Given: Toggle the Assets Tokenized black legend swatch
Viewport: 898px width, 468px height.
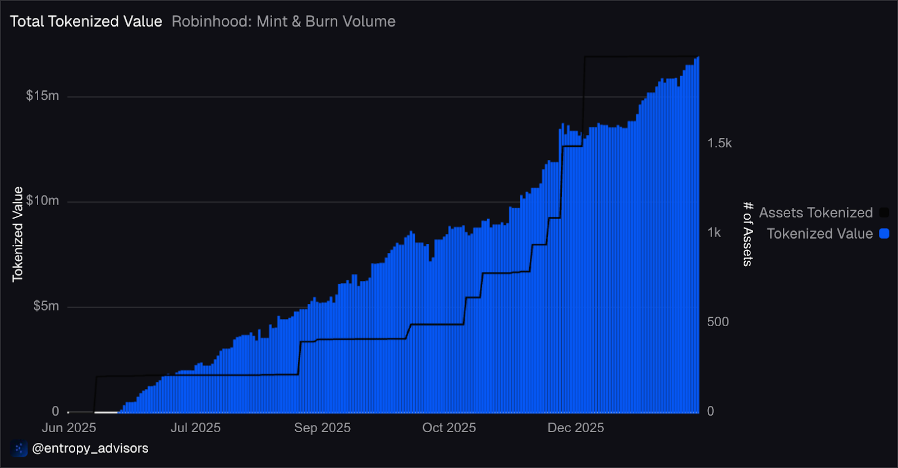Looking at the screenshot, I should pos(884,212).
